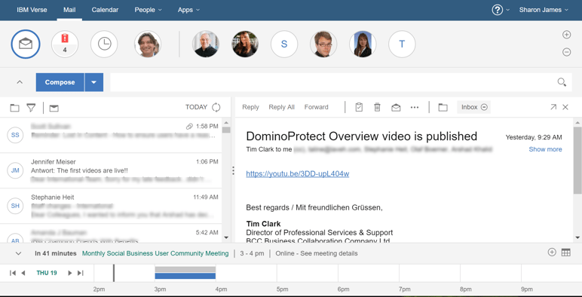Jump to last day in calendar bar
This screenshot has height=297, width=582.
click(80, 273)
